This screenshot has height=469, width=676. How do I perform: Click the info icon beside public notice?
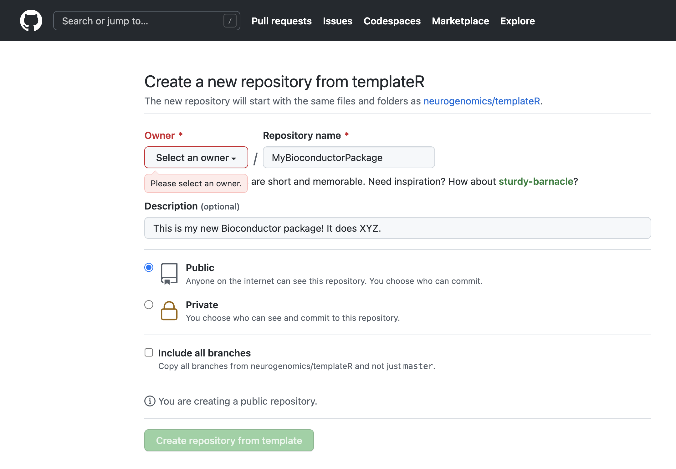pyautogui.click(x=150, y=401)
